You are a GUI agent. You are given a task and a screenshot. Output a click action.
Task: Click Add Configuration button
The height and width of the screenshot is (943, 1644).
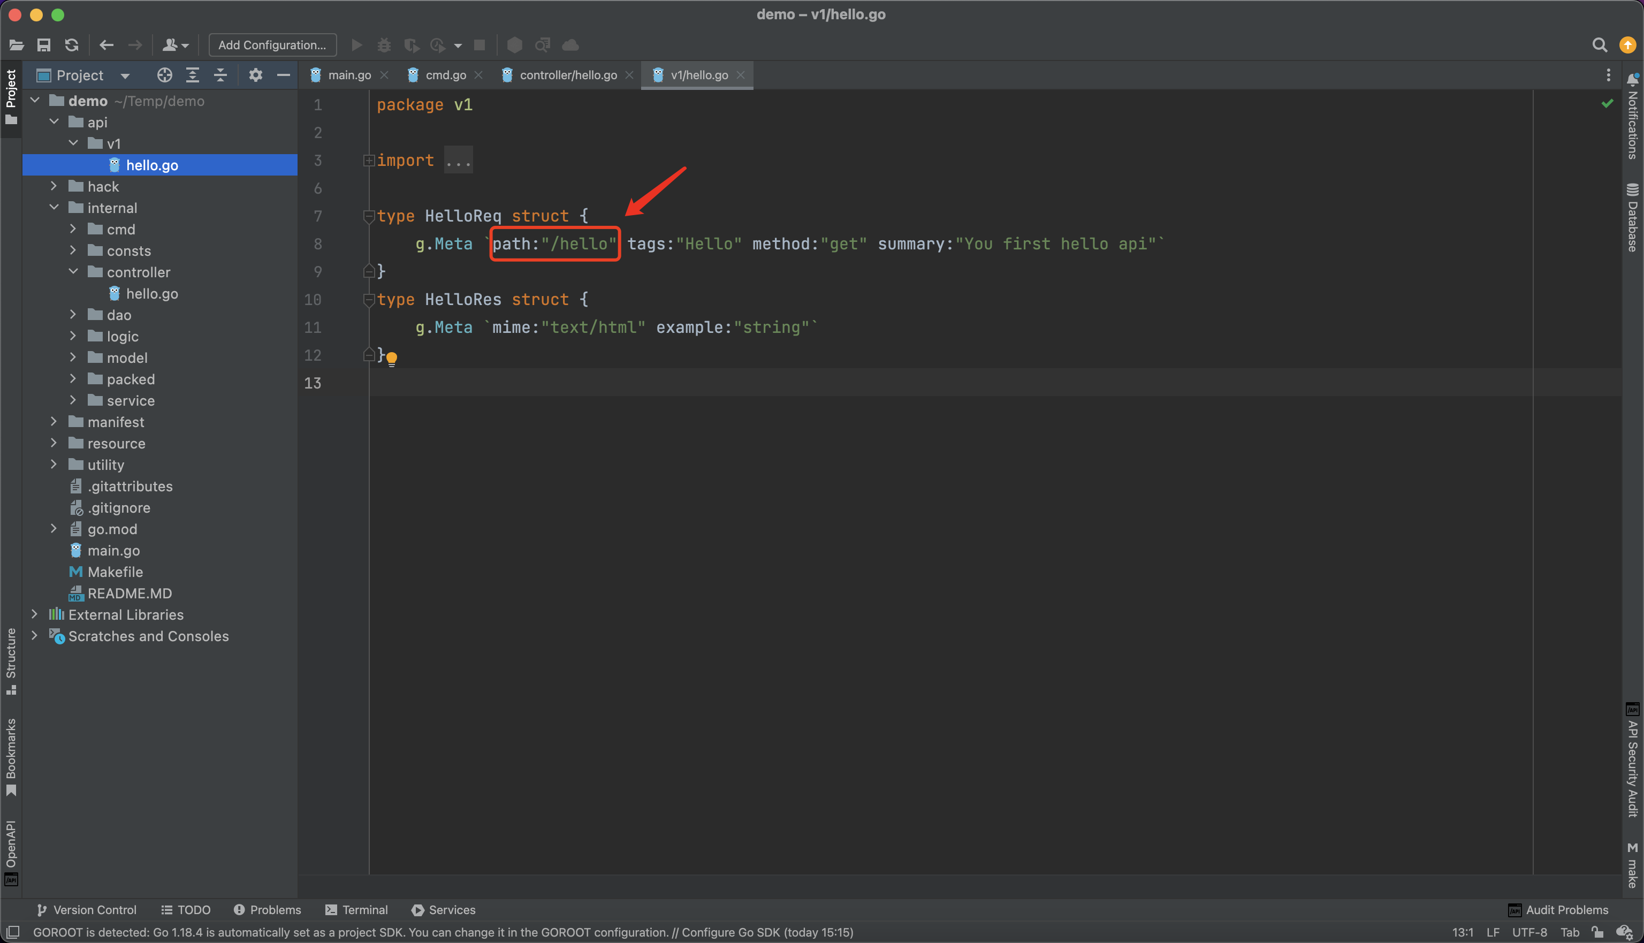point(272,45)
